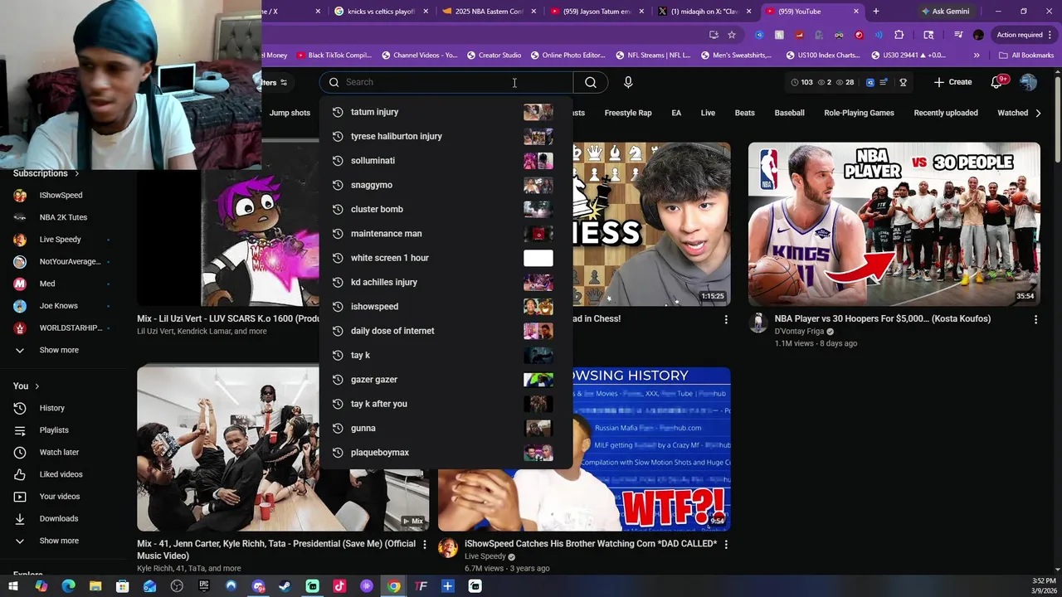Open Your videos in the sidebar

60,497
